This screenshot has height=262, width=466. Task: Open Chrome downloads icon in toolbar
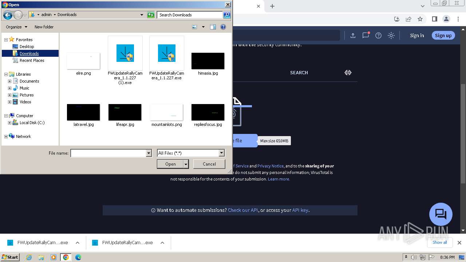pyautogui.click(x=397, y=19)
